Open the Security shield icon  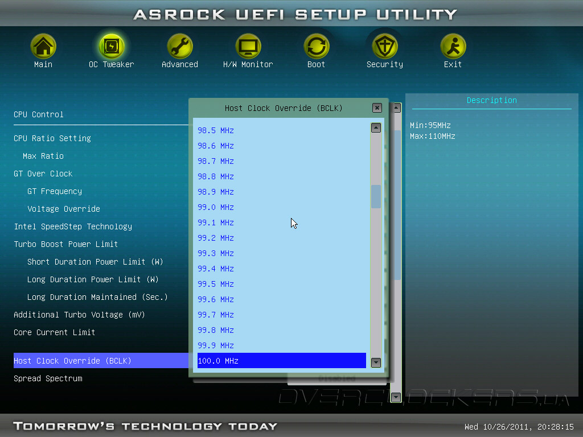385,47
